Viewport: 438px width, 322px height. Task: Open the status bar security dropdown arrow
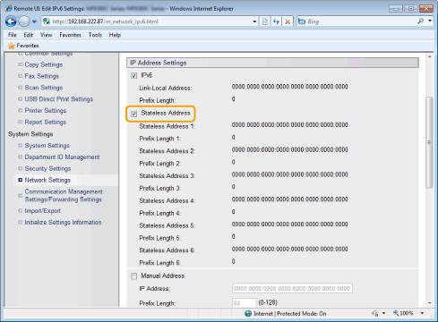coord(383,313)
